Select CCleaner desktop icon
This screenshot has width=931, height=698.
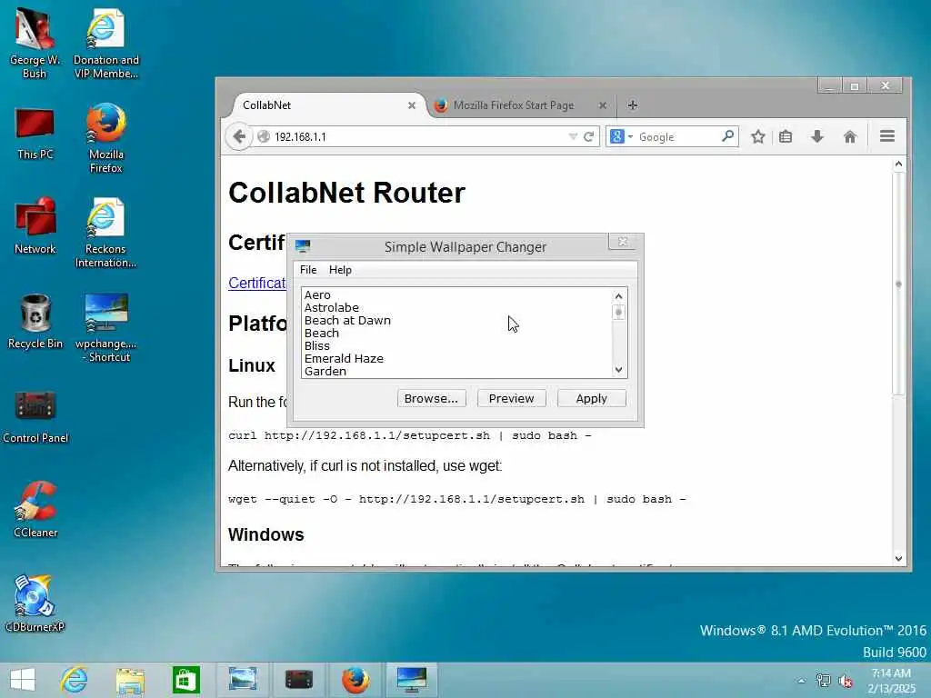[x=35, y=509]
